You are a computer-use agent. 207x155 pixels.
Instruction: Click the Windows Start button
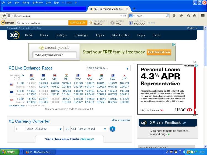[10, 152]
